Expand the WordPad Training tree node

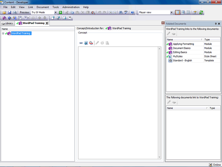click(x=3, y=33)
